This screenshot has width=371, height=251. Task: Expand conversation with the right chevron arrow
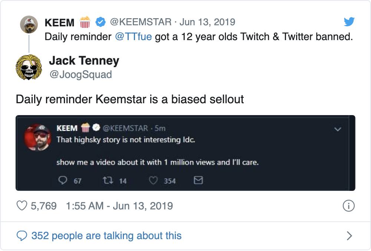[349, 235]
